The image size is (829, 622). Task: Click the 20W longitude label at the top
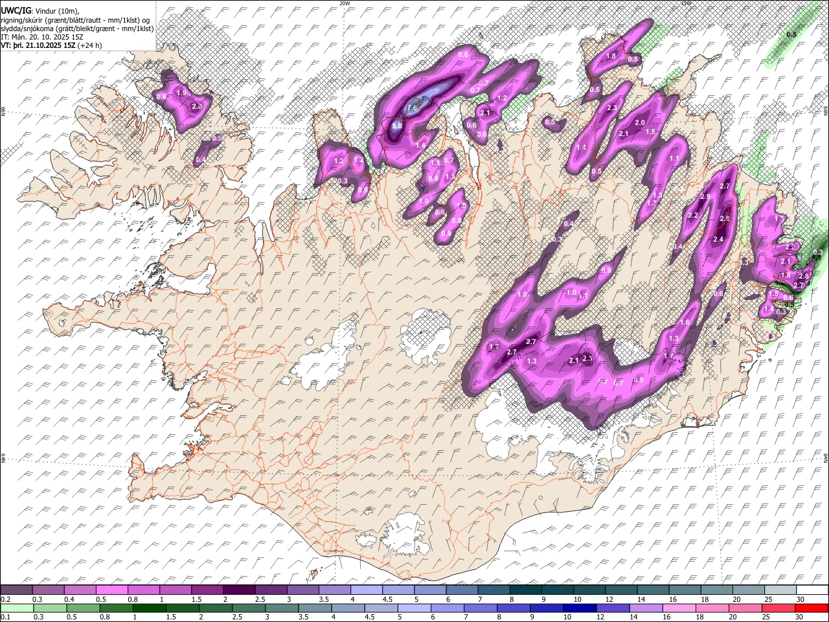pyautogui.click(x=345, y=3)
